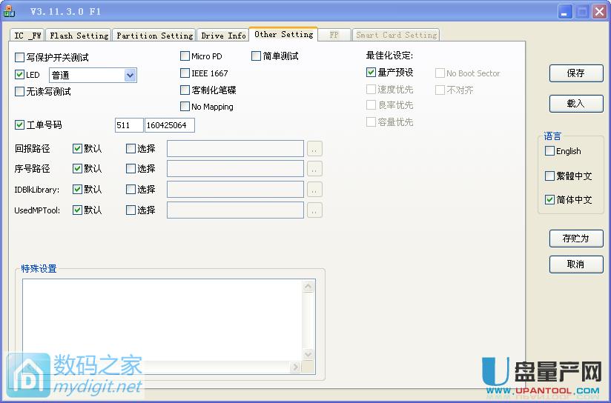Enable the 写保护开关测试 checkbox
This screenshot has height=403, width=611.
point(19,58)
